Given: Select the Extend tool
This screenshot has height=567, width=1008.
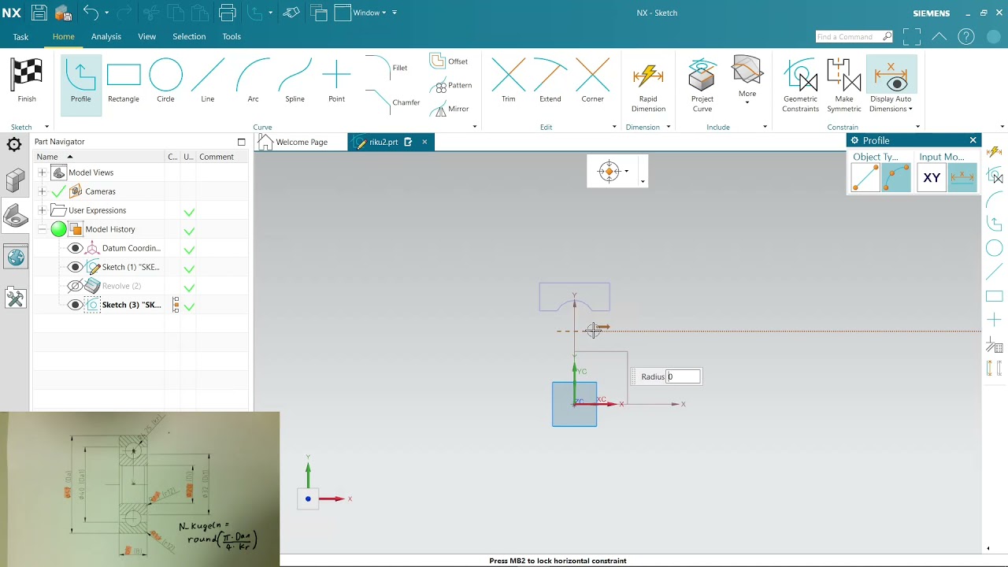Looking at the screenshot, I should [x=550, y=82].
